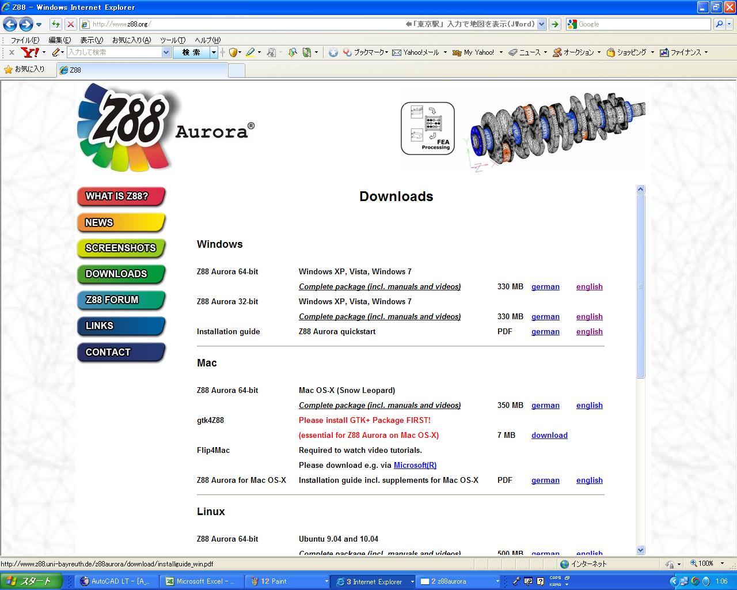Open ニュース news toolbar button
The height and width of the screenshot is (590, 737).
coord(525,52)
